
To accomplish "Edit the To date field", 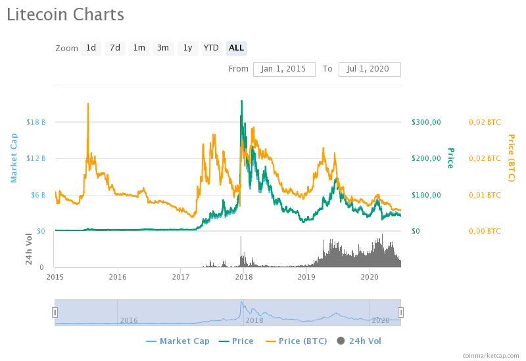I will (370, 70).
